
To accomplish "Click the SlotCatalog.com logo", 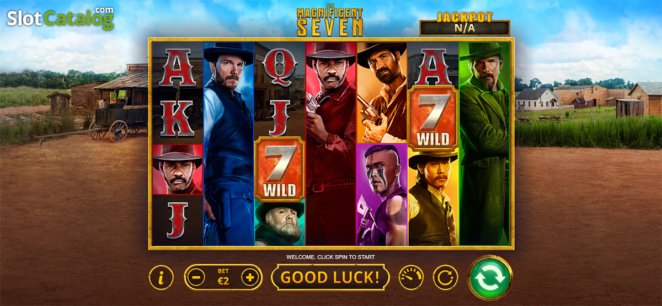I will point(61,18).
